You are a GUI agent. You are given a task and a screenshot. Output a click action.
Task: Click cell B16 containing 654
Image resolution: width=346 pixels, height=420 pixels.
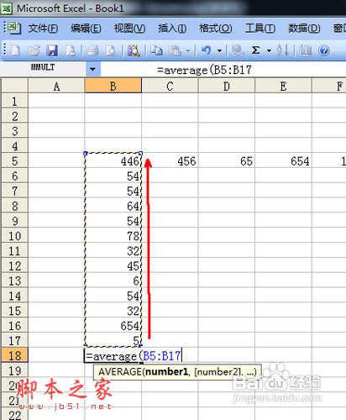(113, 326)
